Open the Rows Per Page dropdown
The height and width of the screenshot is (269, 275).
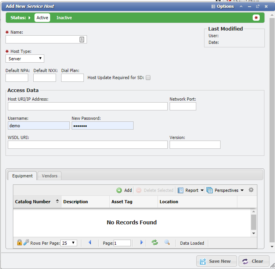pos(69,243)
